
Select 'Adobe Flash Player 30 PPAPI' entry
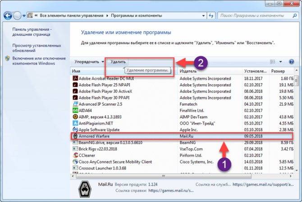[104, 97]
